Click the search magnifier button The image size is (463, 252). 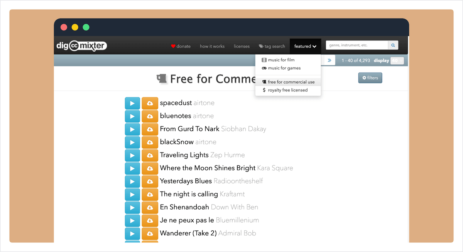[393, 46]
